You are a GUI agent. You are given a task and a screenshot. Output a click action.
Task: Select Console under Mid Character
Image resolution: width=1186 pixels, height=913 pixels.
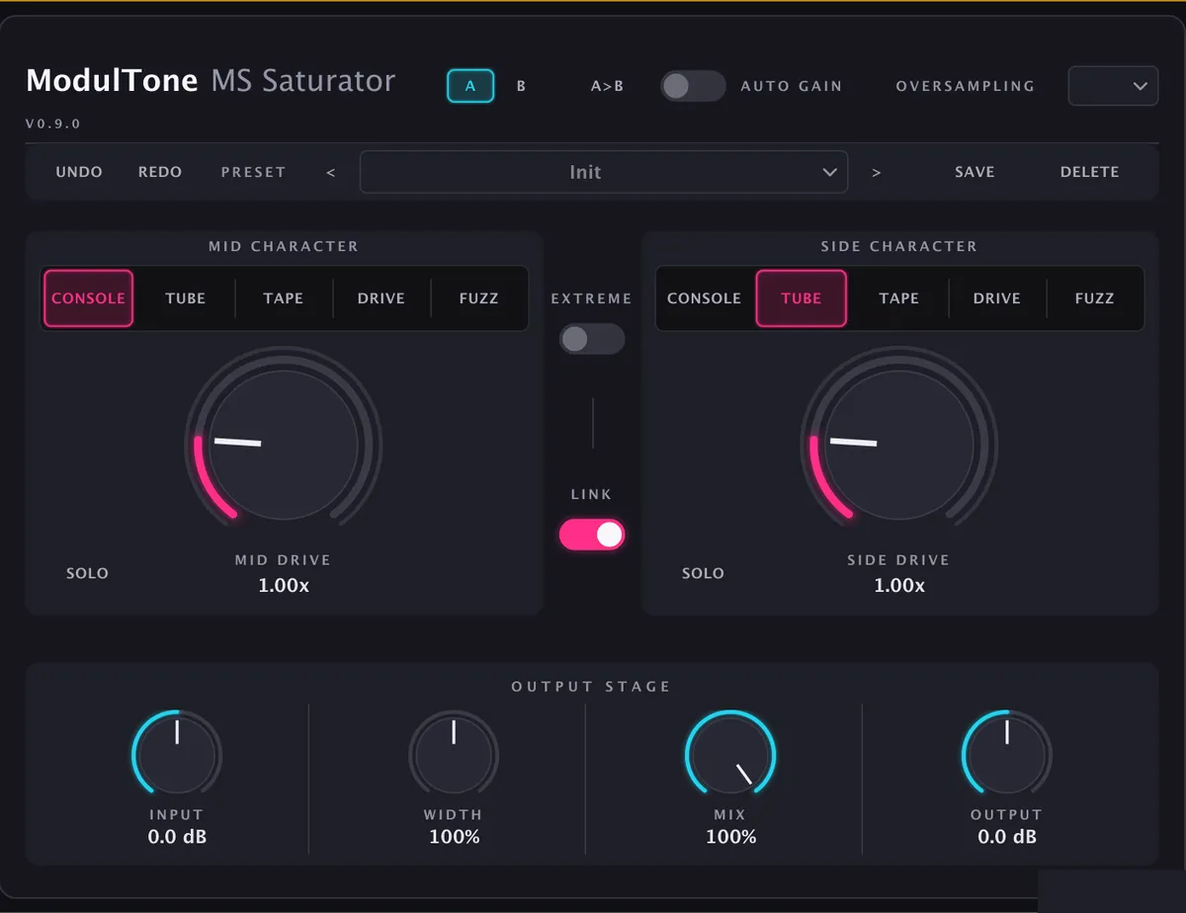(x=88, y=298)
